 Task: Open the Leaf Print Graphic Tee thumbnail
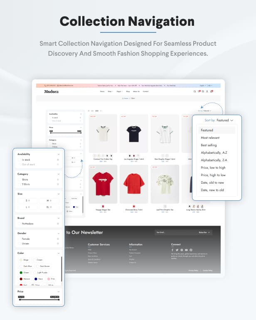click(x=165, y=184)
